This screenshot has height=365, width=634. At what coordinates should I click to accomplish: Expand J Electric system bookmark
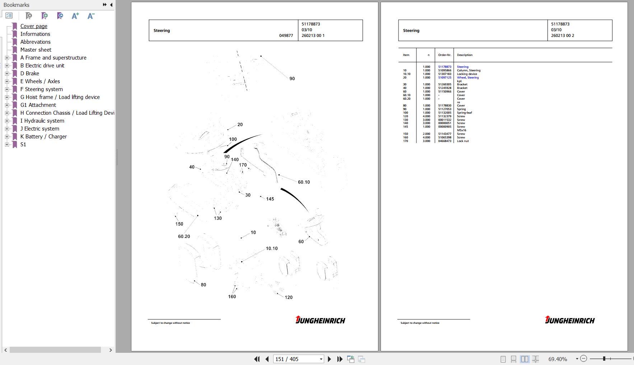click(x=7, y=129)
